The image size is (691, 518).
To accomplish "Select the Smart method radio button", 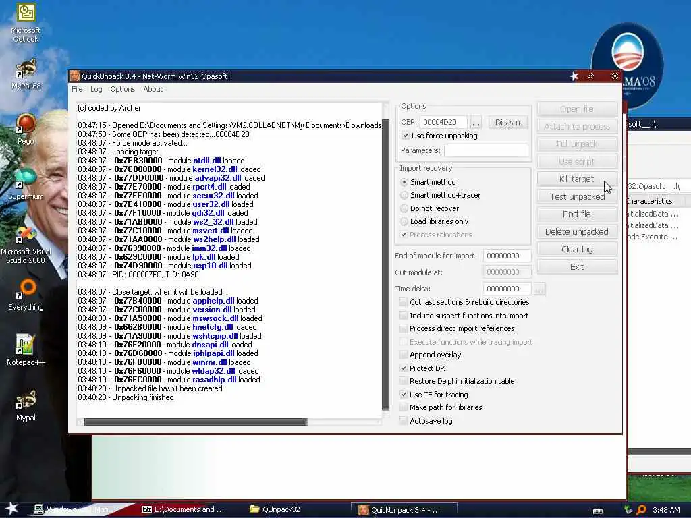I will point(404,182).
